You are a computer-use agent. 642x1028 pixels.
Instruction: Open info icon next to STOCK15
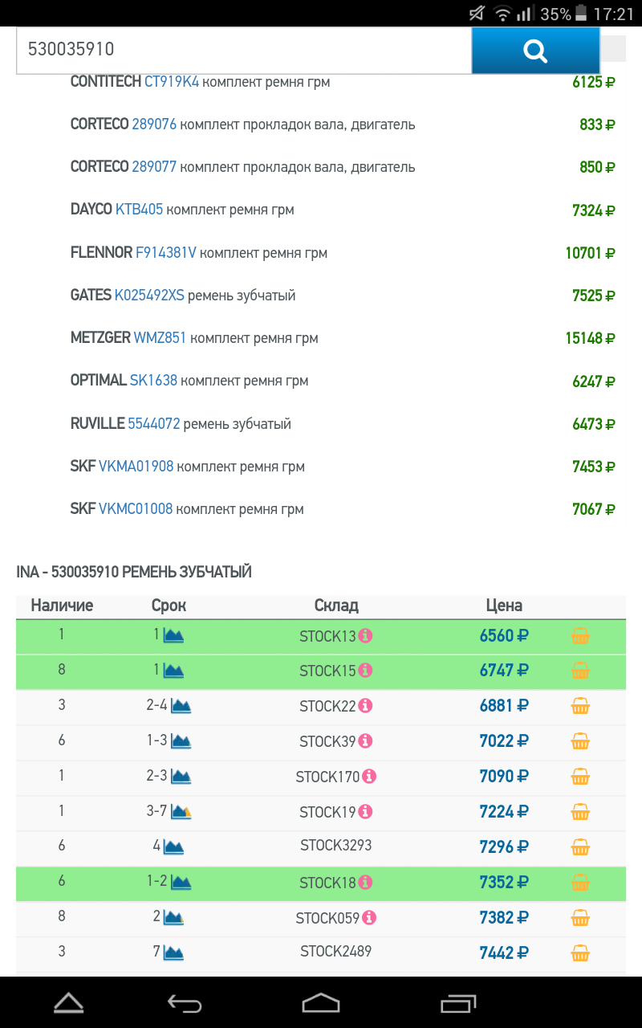(x=366, y=671)
